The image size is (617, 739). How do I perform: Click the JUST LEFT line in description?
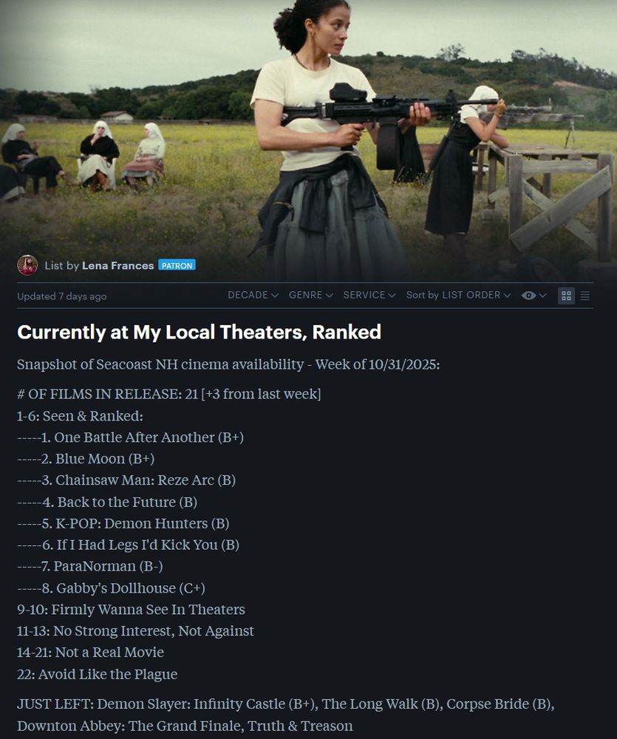[286, 715]
